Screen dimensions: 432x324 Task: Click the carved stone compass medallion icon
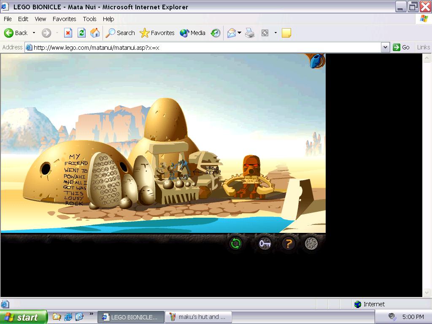311,243
